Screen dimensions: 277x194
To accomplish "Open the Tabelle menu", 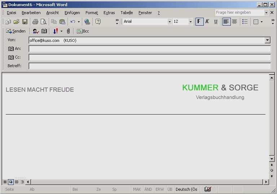I will click(127, 13).
